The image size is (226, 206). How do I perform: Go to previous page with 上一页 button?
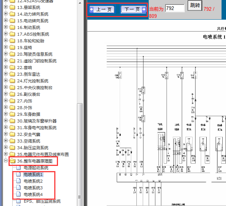[102, 10]
